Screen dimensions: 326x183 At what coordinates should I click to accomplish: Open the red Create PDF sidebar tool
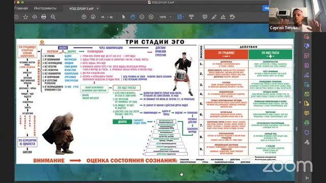(x=307, y=37)
